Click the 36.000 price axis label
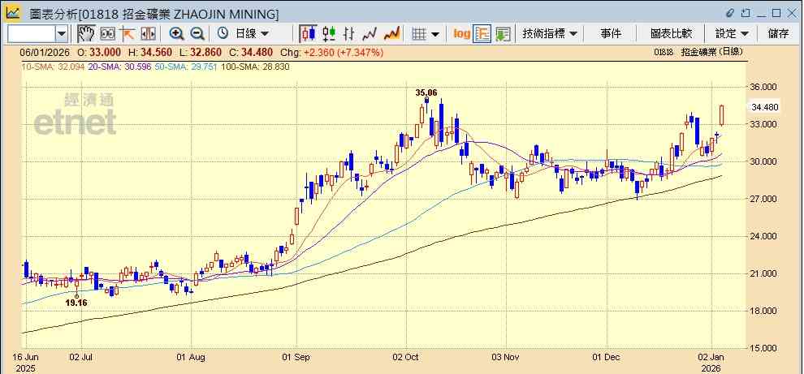 point(764,87)
